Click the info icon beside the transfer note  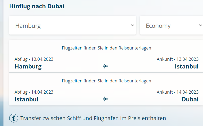(x=13, y=118)
